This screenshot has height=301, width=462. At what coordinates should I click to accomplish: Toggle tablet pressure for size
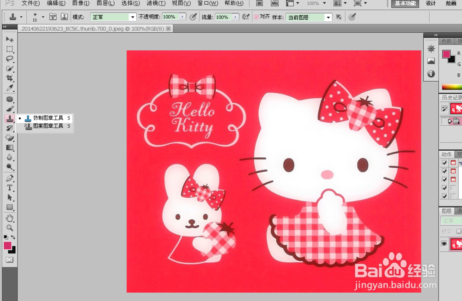click(352, 17)
